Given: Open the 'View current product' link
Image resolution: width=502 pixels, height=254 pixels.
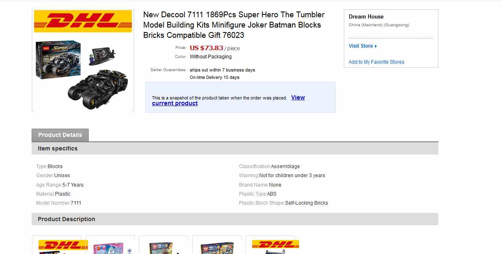Looking at the screenshot, I should pyautogui.click(x=175, y=103).
